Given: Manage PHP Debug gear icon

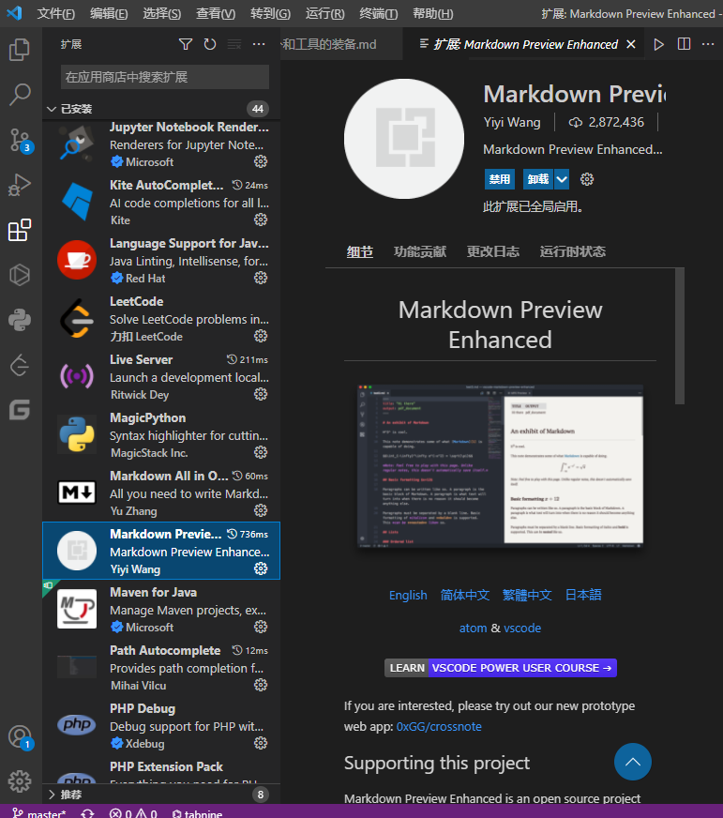Looking at the screenshot, I should tap(261, 743).
